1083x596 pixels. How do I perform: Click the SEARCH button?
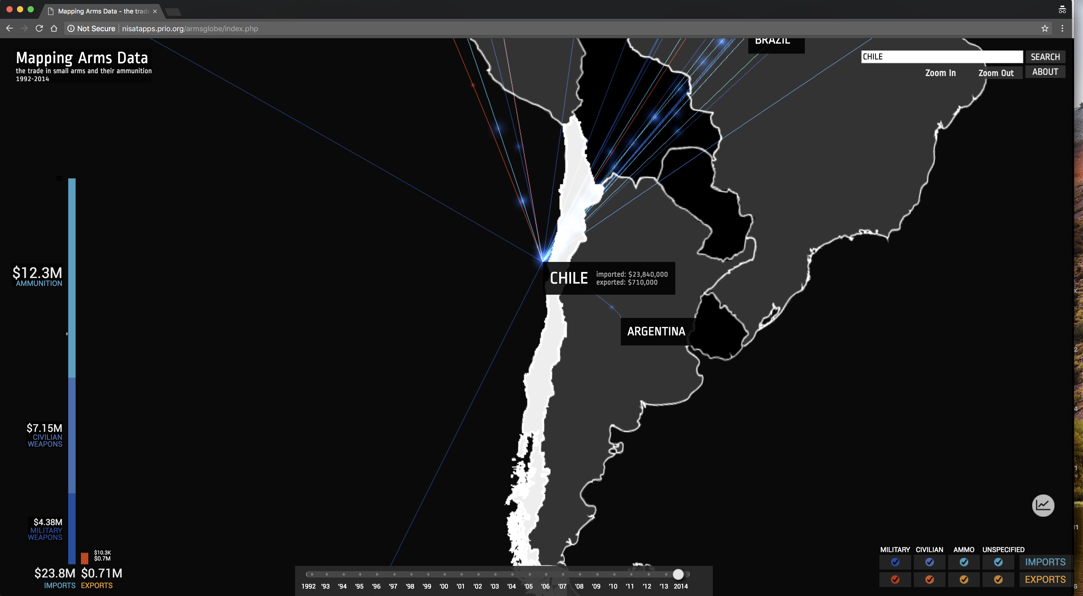(x=1044, y=57)
